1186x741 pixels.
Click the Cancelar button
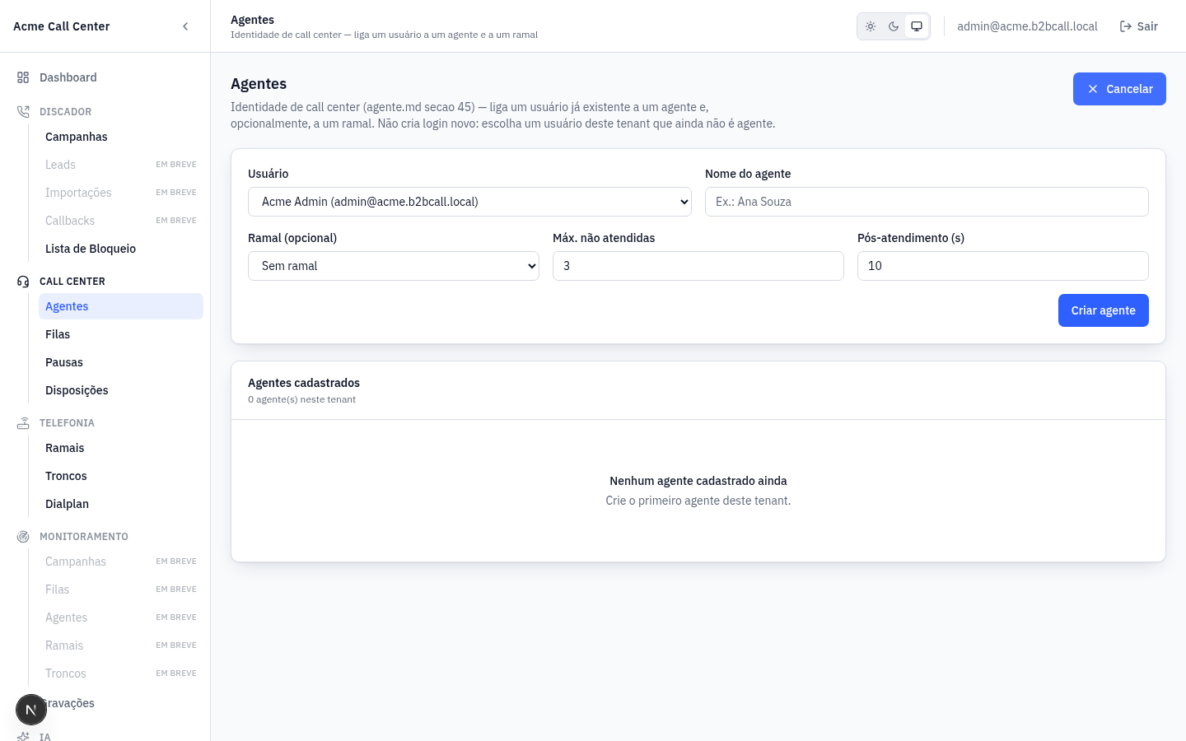click(x=1119, y=89)
